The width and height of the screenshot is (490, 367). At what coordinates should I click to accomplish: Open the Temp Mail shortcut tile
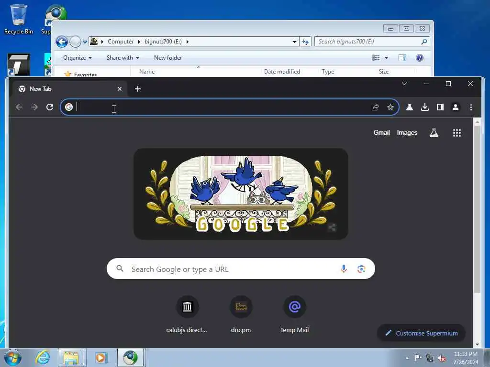pos(294,314)
